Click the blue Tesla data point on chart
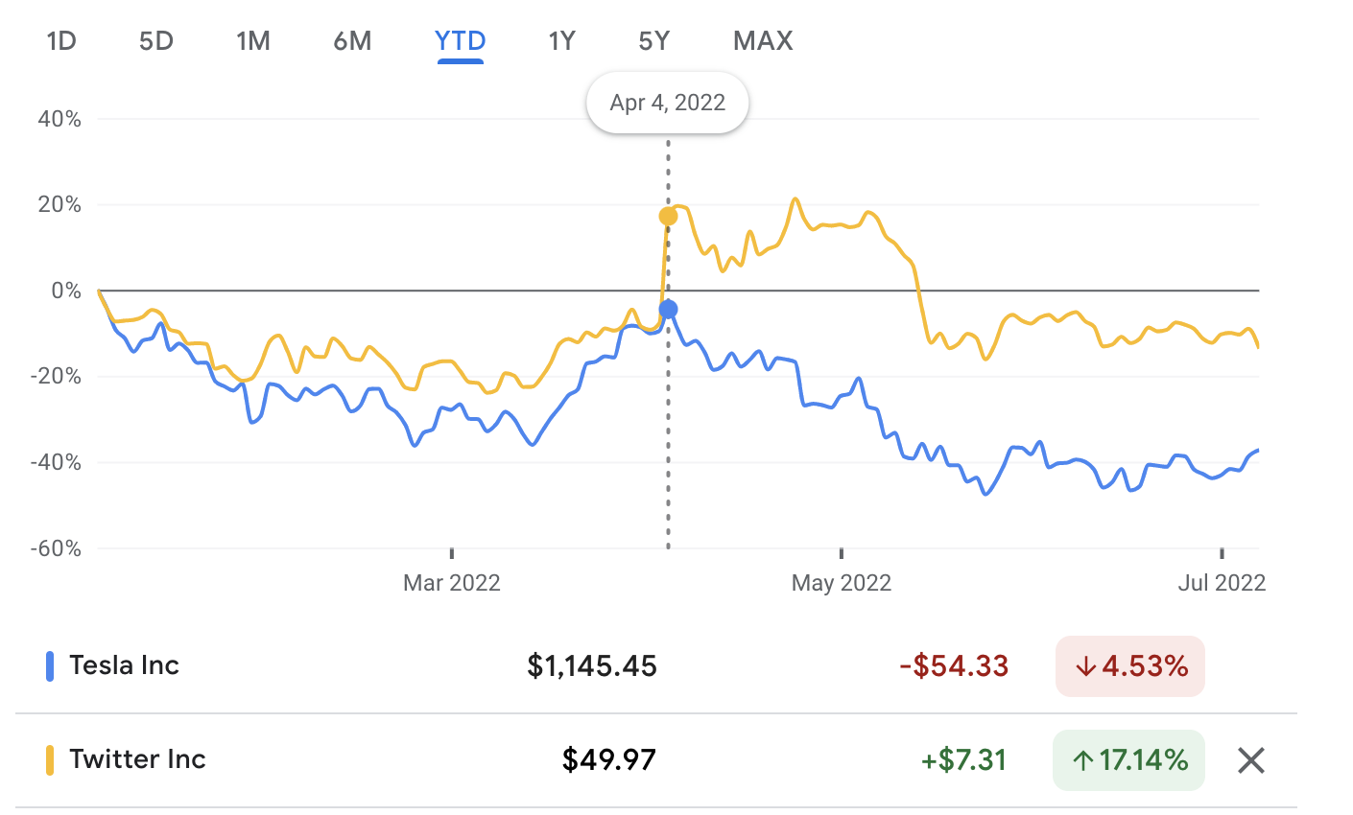This screenshot has height=815, width=1353. (669, 309)
